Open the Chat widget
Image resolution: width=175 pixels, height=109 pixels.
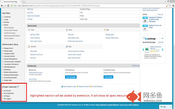tap(165, 107)
